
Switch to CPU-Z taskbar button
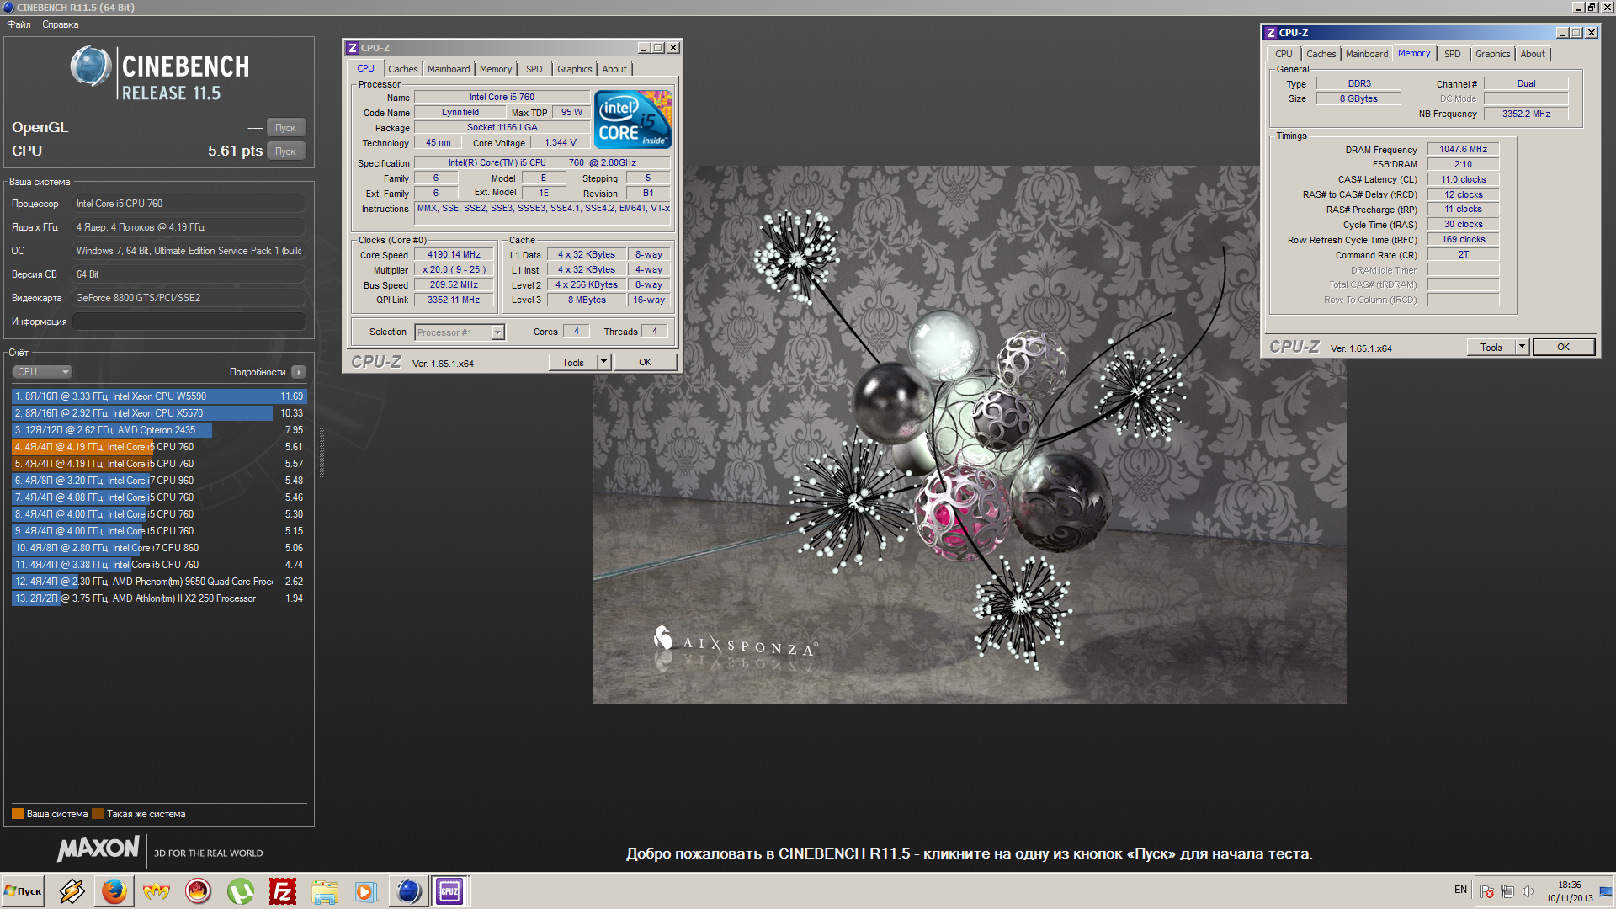click(450, 890)
